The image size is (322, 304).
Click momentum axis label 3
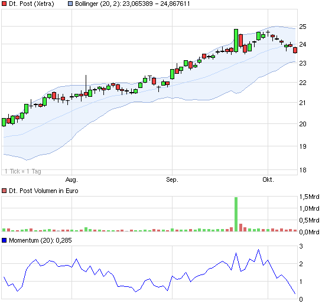tap(301, 246)
